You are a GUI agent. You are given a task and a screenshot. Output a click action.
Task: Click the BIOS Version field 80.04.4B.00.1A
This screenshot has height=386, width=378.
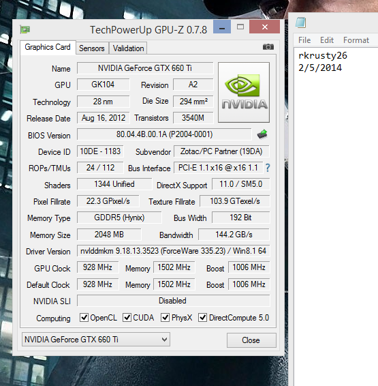pos(164,134)
